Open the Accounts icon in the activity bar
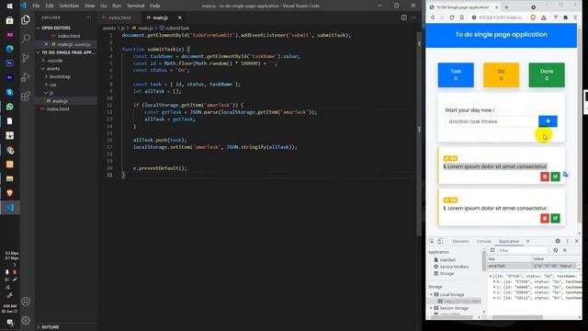588x331 pixels. tap(26, 302)
